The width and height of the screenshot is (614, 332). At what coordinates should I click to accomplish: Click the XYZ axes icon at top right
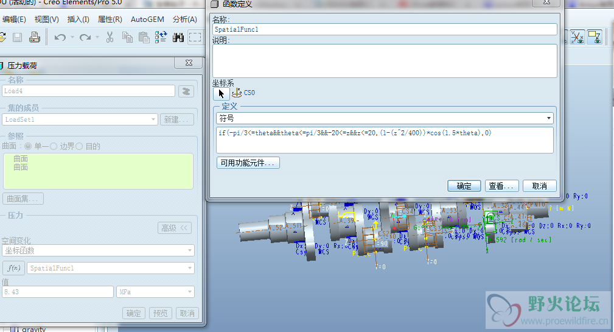click(577, 37)
